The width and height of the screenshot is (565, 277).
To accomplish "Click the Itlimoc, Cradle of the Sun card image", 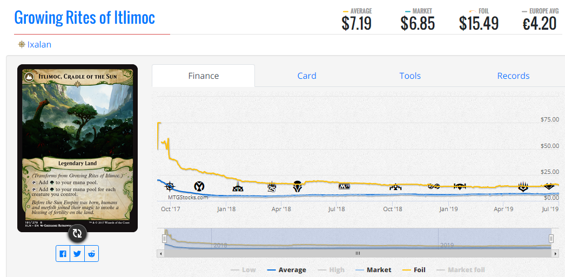I will pos(77,148).
